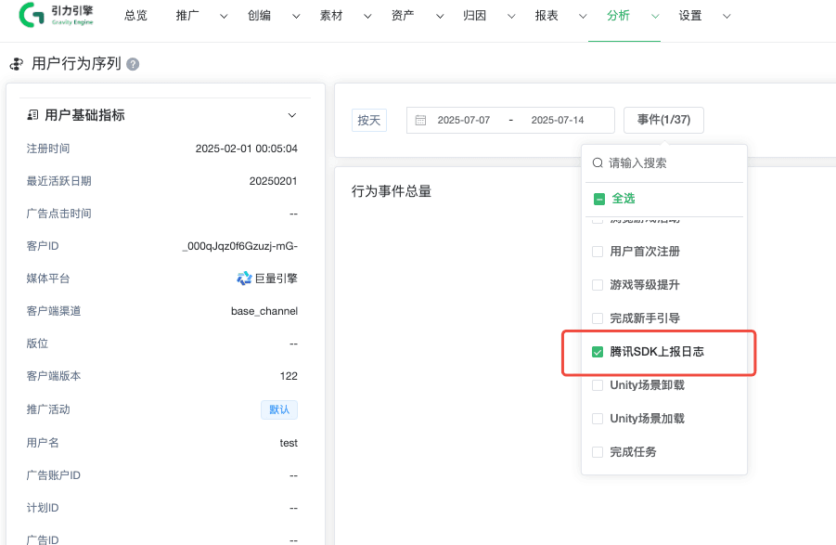This screenshot has height=545, width=836.
Task: Expand the 素材 menu chevron
Action: coord(367,17)
